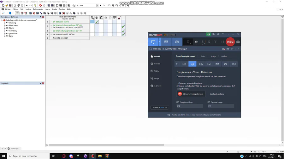Click the Storyboard controls checkered column icon
Screen dimensions: 284x159
click(x=101, y=18)
